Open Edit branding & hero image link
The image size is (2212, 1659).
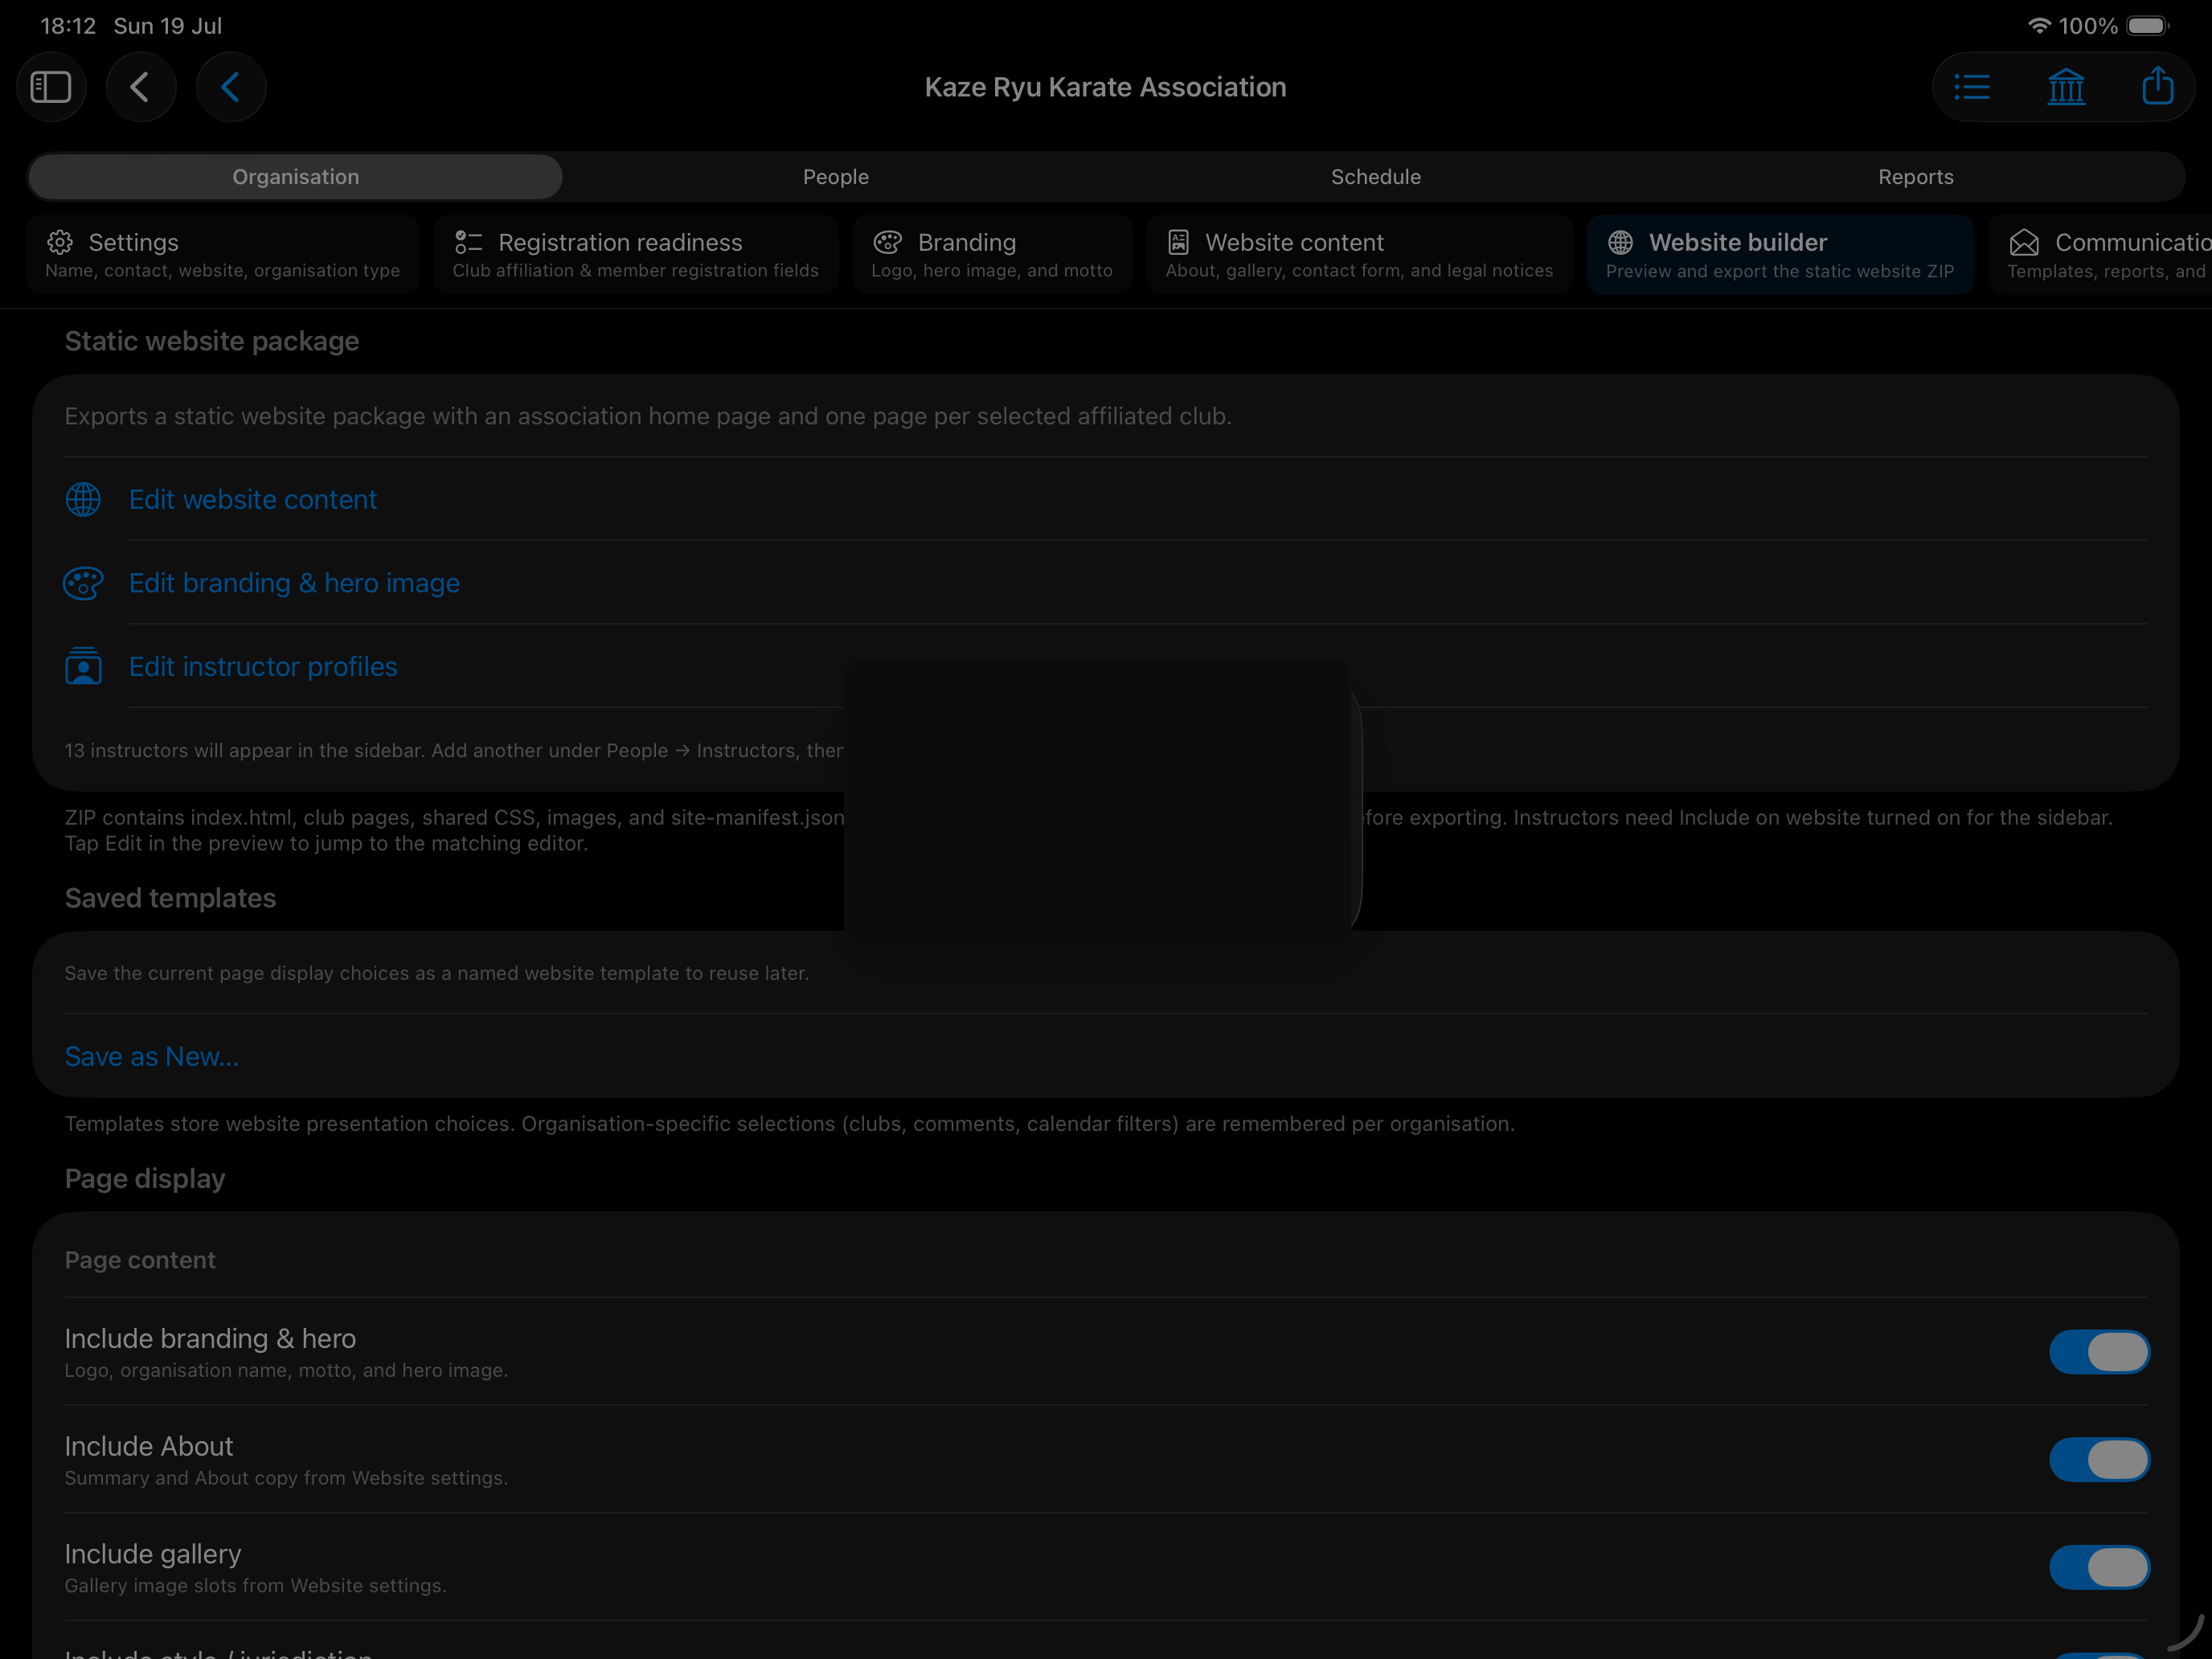point(294,583)
